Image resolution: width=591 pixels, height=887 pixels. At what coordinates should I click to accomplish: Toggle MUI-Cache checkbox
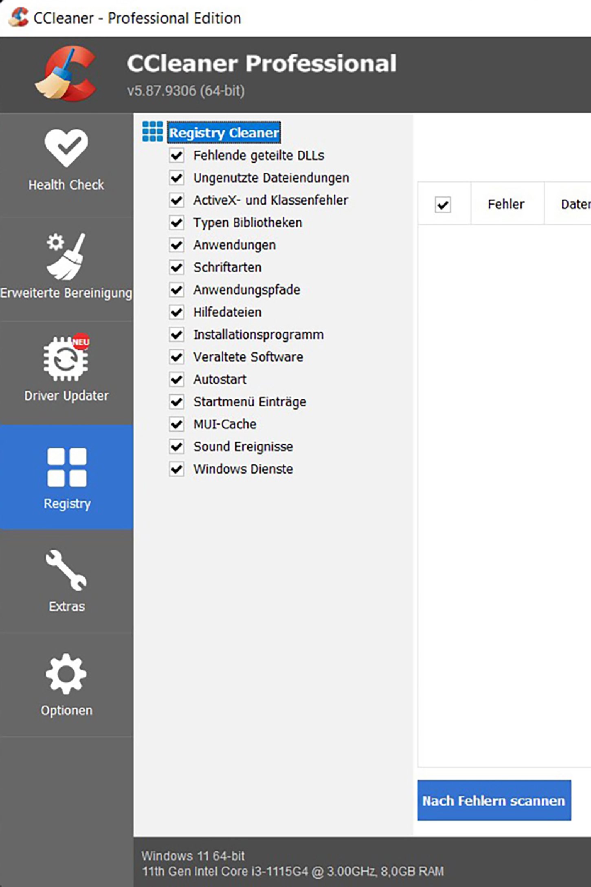click(x=177, y=424)
